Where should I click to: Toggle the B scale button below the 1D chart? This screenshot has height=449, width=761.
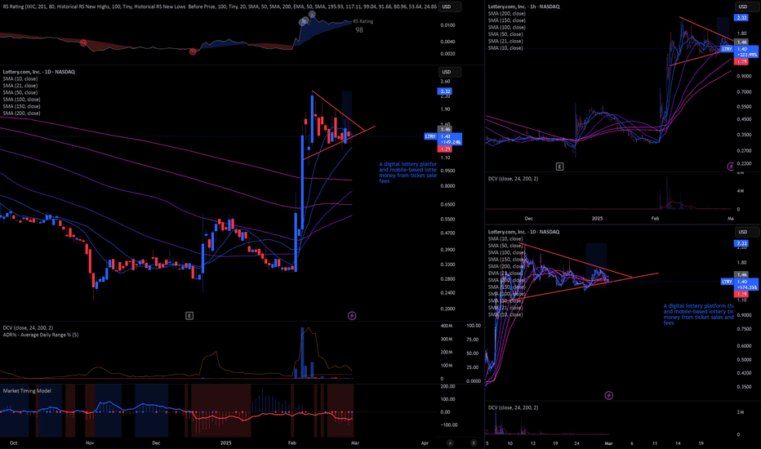click(474, 442)
